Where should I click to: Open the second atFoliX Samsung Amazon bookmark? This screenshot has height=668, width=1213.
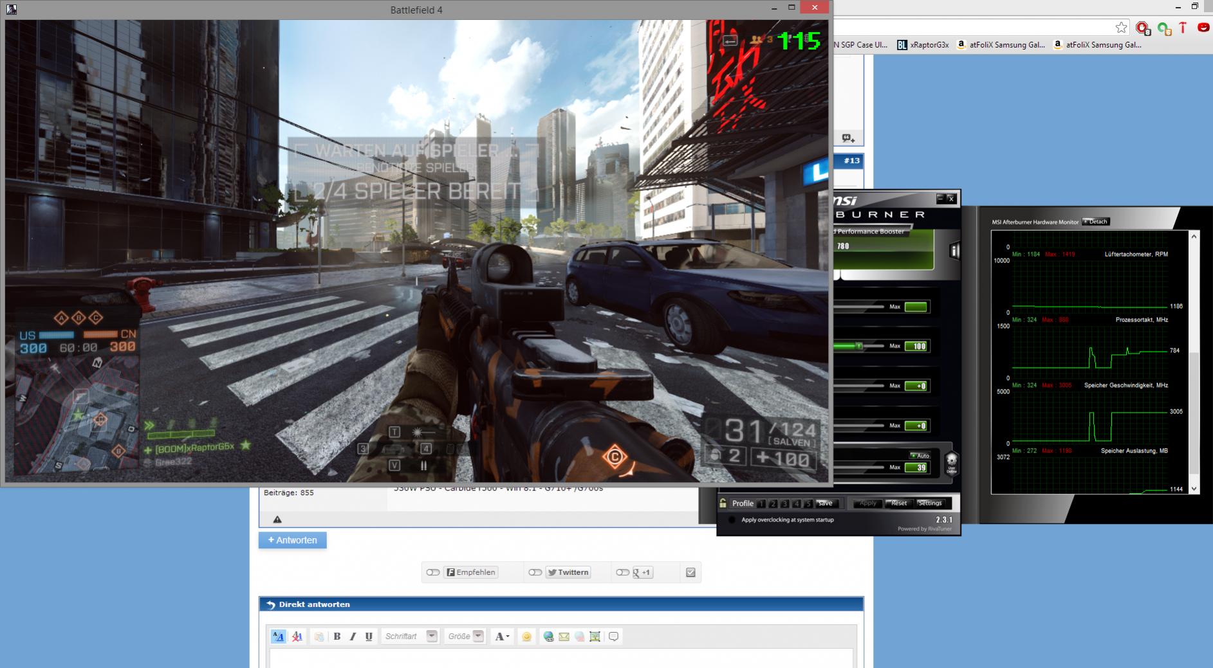pyautogui.click(x=1097, y=45)
